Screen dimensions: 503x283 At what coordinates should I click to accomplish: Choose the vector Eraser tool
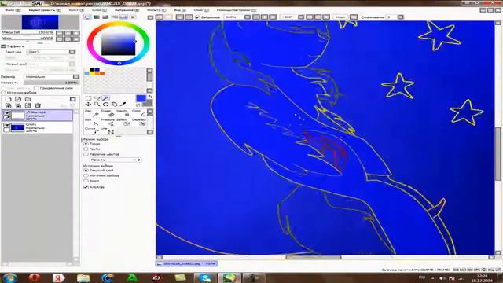tap(107, 113)
